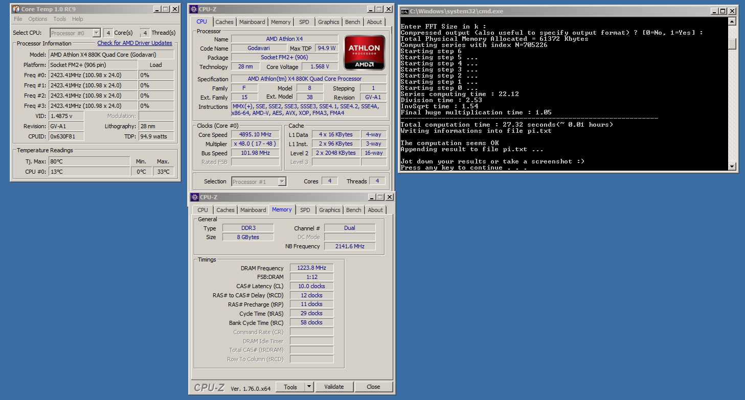Image resolution: width=745 pixels, height=400 pixels.
Task: Click Level 2 cache 2 x 2048 KBytes
Action: (x=335, y=153)
